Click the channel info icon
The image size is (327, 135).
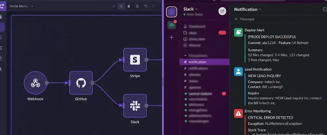tap(325, 9)
